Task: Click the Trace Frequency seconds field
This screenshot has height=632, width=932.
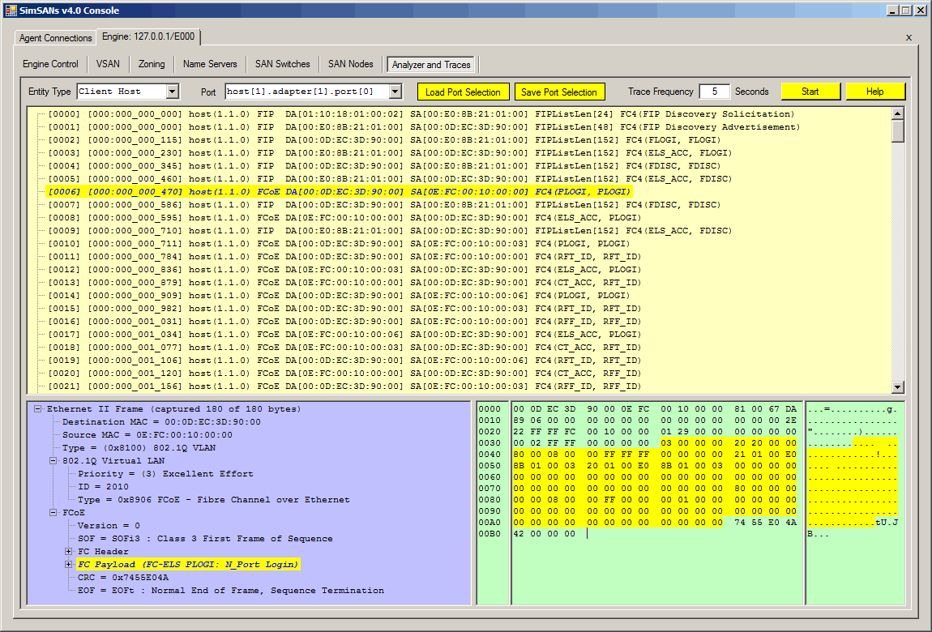Action: 714,92
